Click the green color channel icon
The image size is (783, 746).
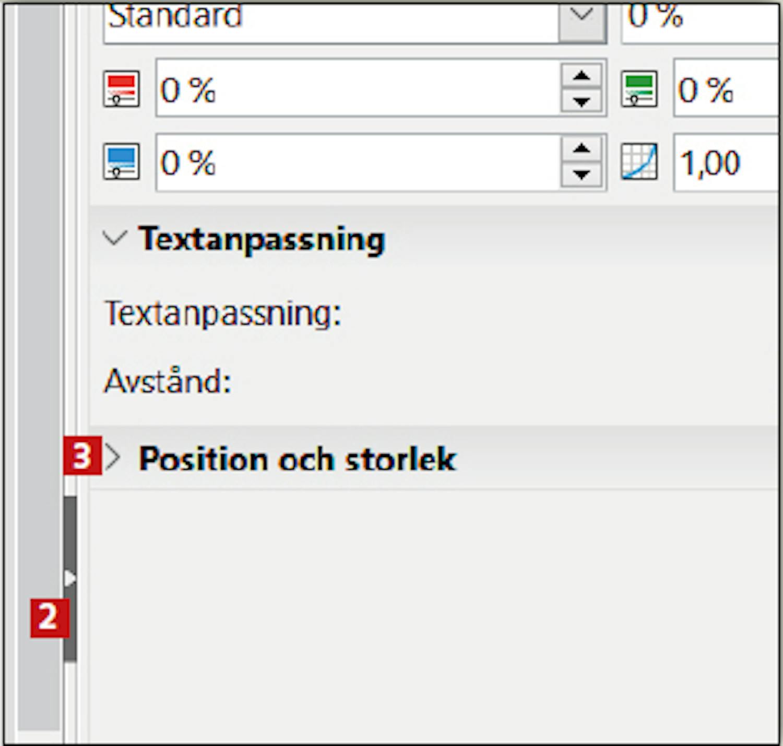tap(639, 89)
